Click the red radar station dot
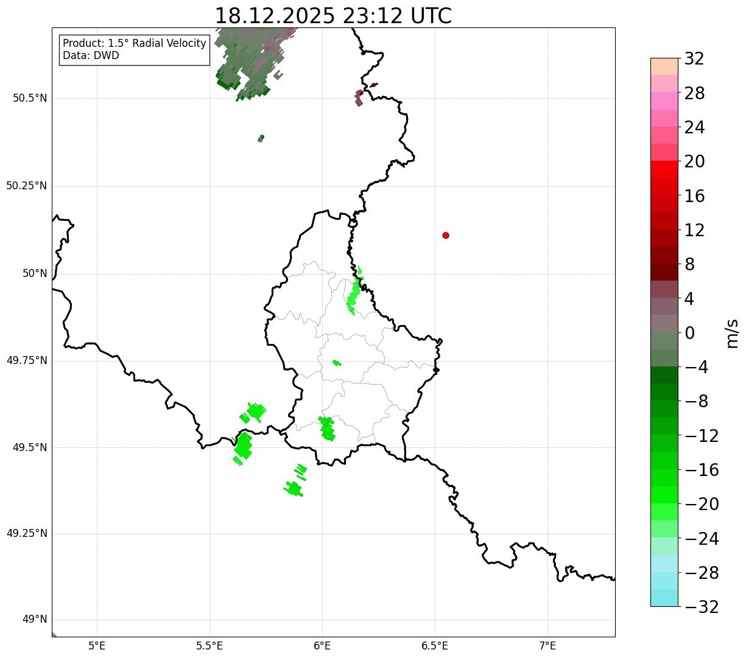 tap(446, 235)
